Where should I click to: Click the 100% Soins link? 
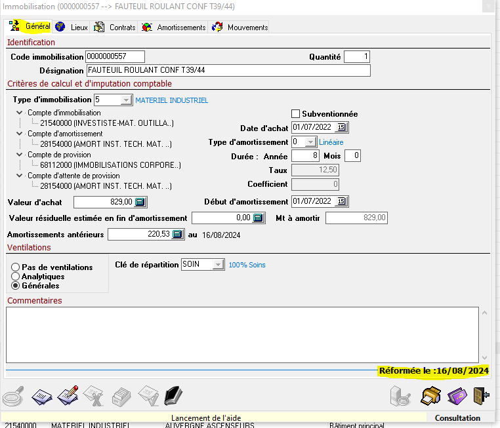coord(247,265)
